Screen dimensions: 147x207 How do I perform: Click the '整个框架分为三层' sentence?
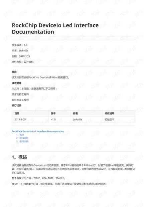38,178
